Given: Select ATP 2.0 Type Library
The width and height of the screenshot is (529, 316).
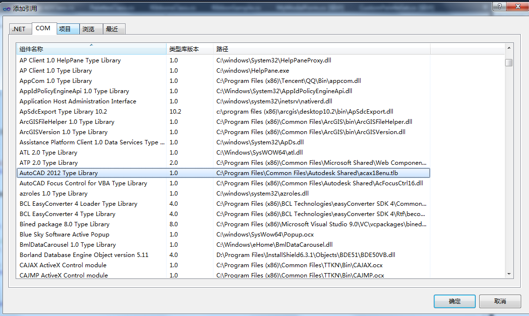Looking at the screenshot, I should tap(223, 163).
